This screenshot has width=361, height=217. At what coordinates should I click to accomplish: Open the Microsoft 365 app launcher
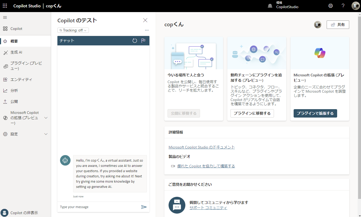pyautogui.click(x=5, y=6)
